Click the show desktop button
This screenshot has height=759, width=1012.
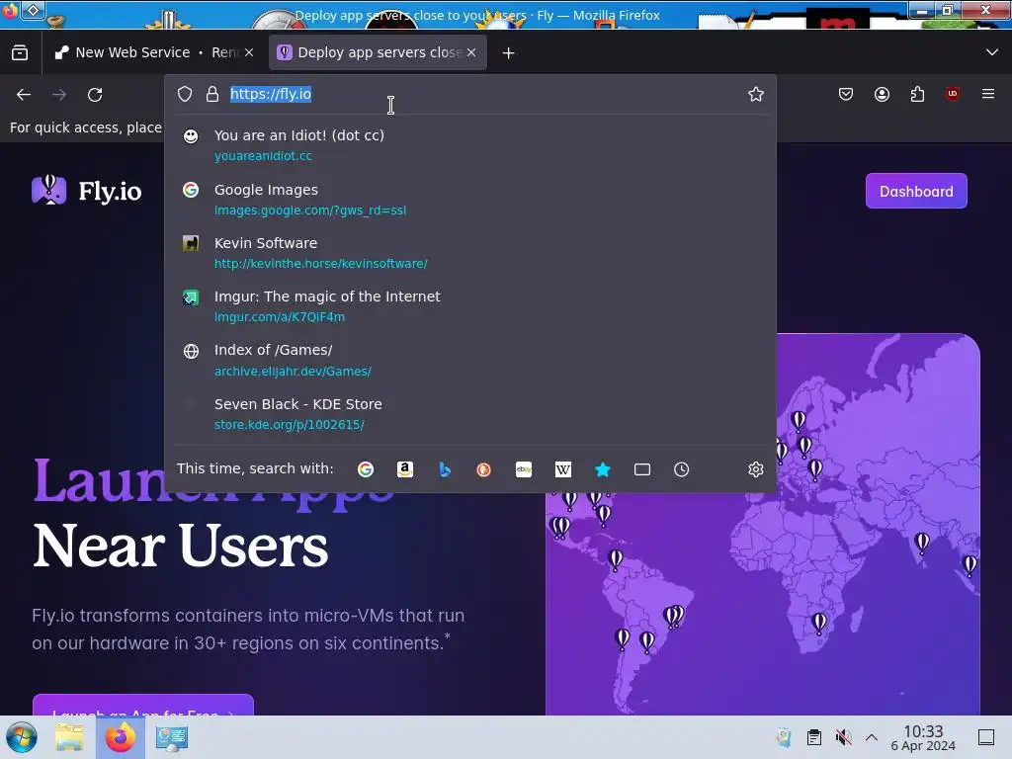pyautogui.click(x=986, y=737)
